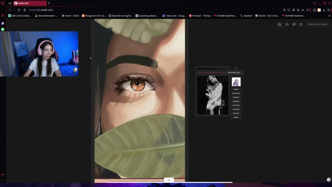Expand the bookmarks bar overflow chevron

(329, 16)
